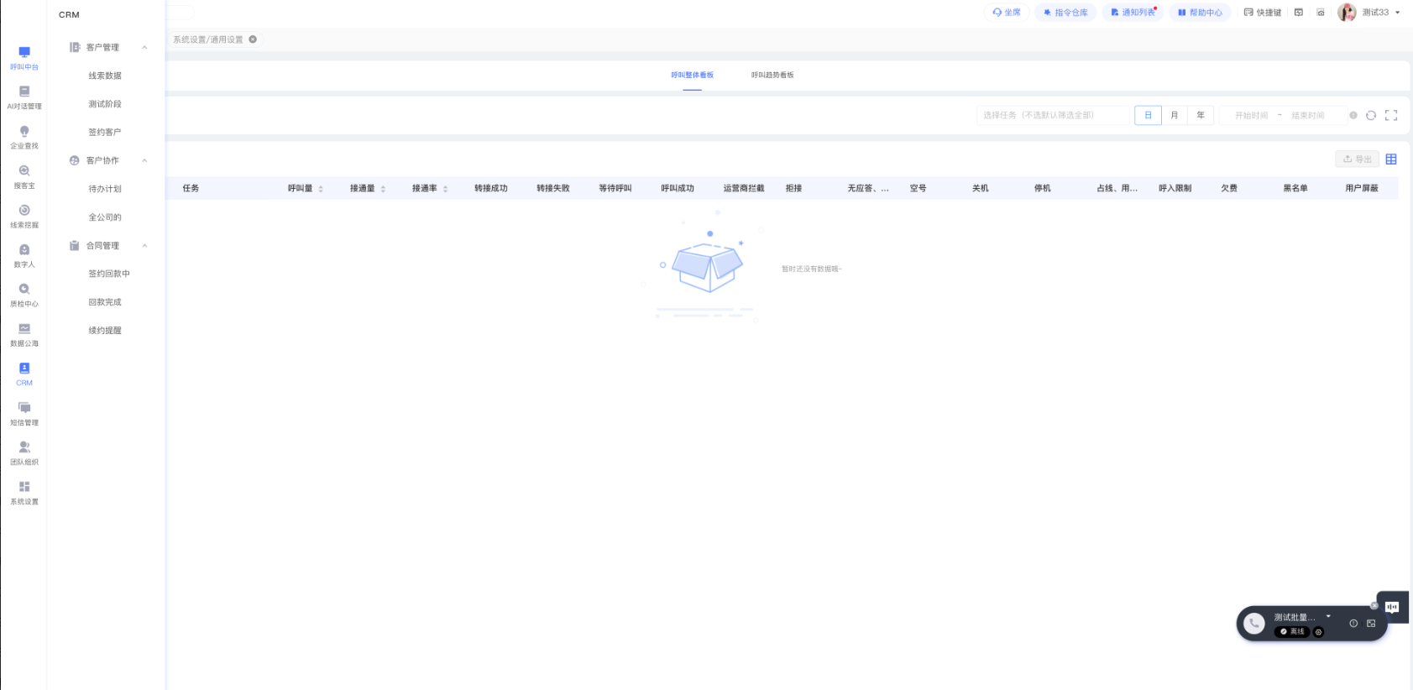Open the 企业查找 lightbulb icon

click(24, 131)
